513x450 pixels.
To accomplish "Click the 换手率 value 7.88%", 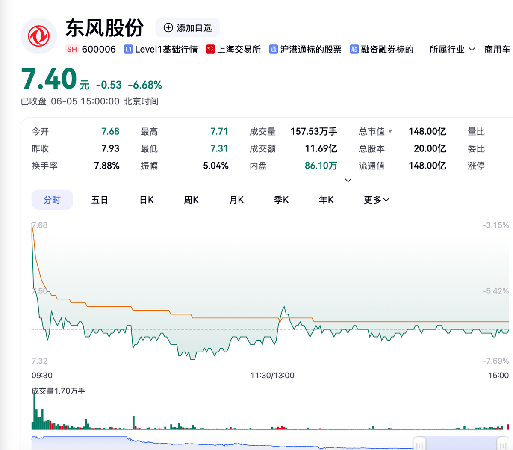I will (x=107, y=166).
